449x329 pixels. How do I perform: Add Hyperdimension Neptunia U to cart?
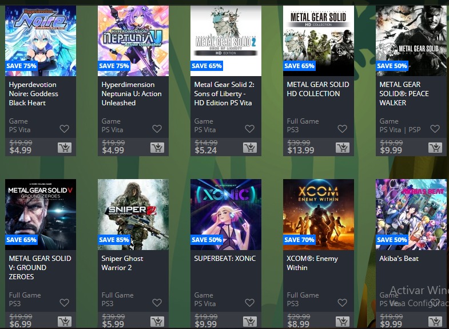[x=157, y=148]
